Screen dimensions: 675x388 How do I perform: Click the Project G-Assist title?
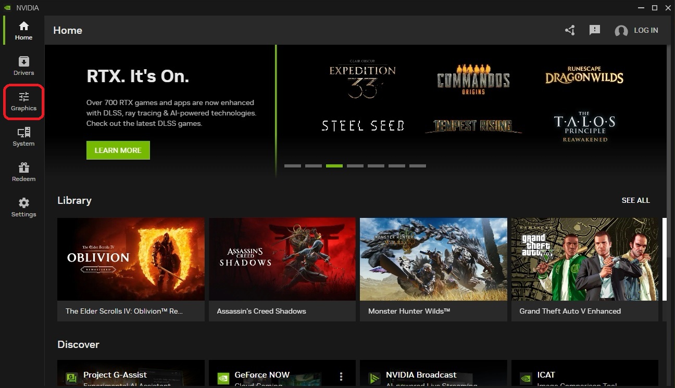115,374
